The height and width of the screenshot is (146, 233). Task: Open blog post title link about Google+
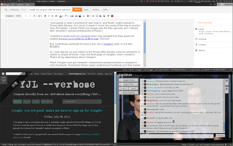(57, 111)
